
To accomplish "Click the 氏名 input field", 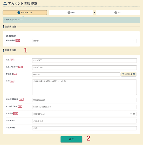I will [x=84, y=60].
